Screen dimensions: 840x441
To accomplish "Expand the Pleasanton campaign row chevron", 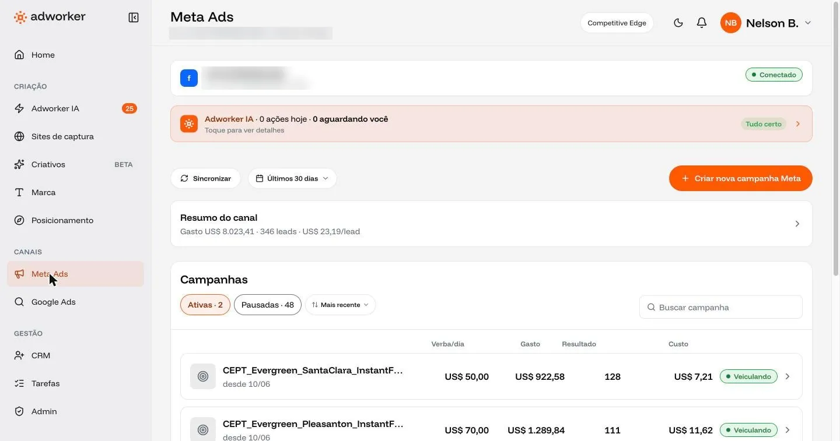I will click(x=787, y=430).
